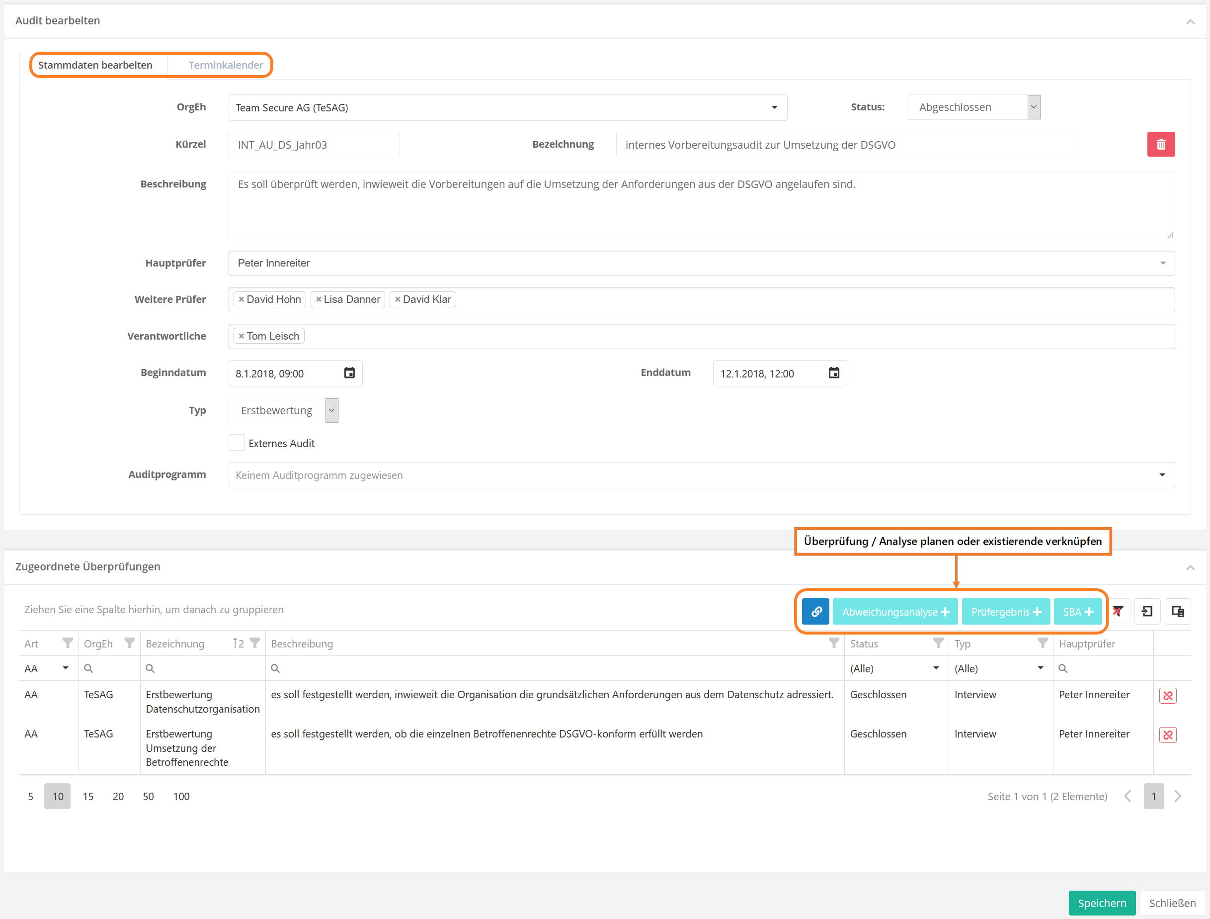Remove Erstbewertung Datenschutzorganisation row via red X
1210x919 pixels.
point(1167,696)
